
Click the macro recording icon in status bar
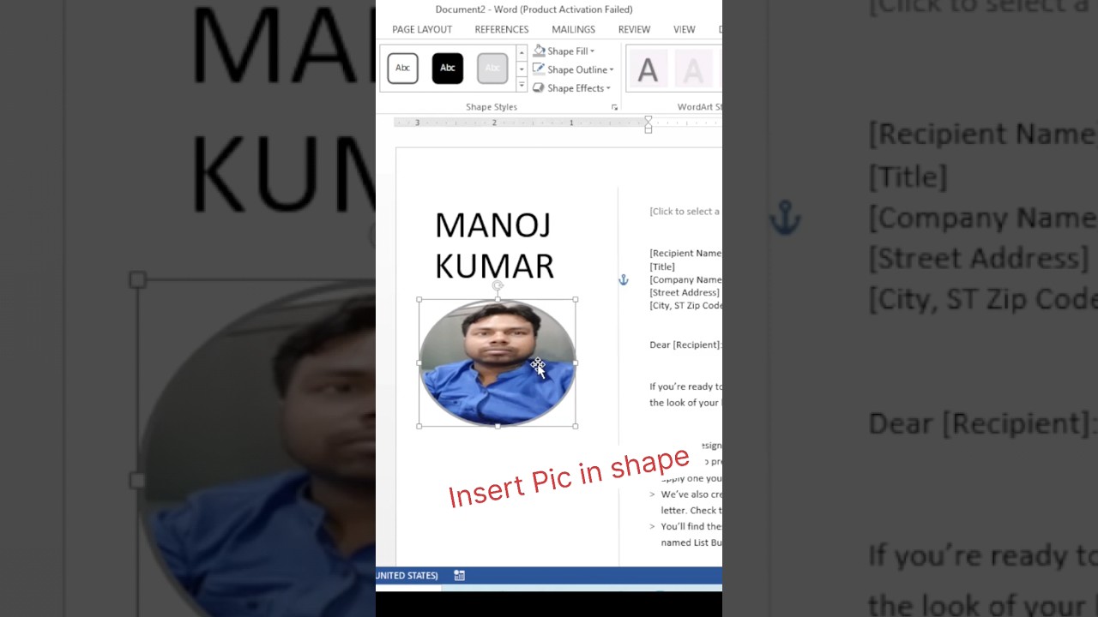460,575
